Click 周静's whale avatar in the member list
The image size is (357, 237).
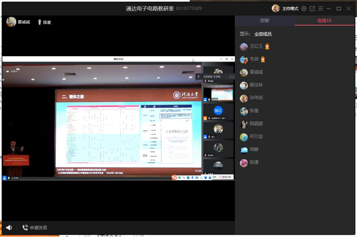tap(243, 150)
